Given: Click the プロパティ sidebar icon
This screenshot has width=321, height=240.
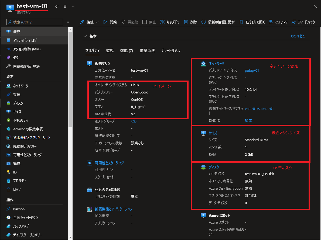Looking at the screenshot, I should (8, 181).
